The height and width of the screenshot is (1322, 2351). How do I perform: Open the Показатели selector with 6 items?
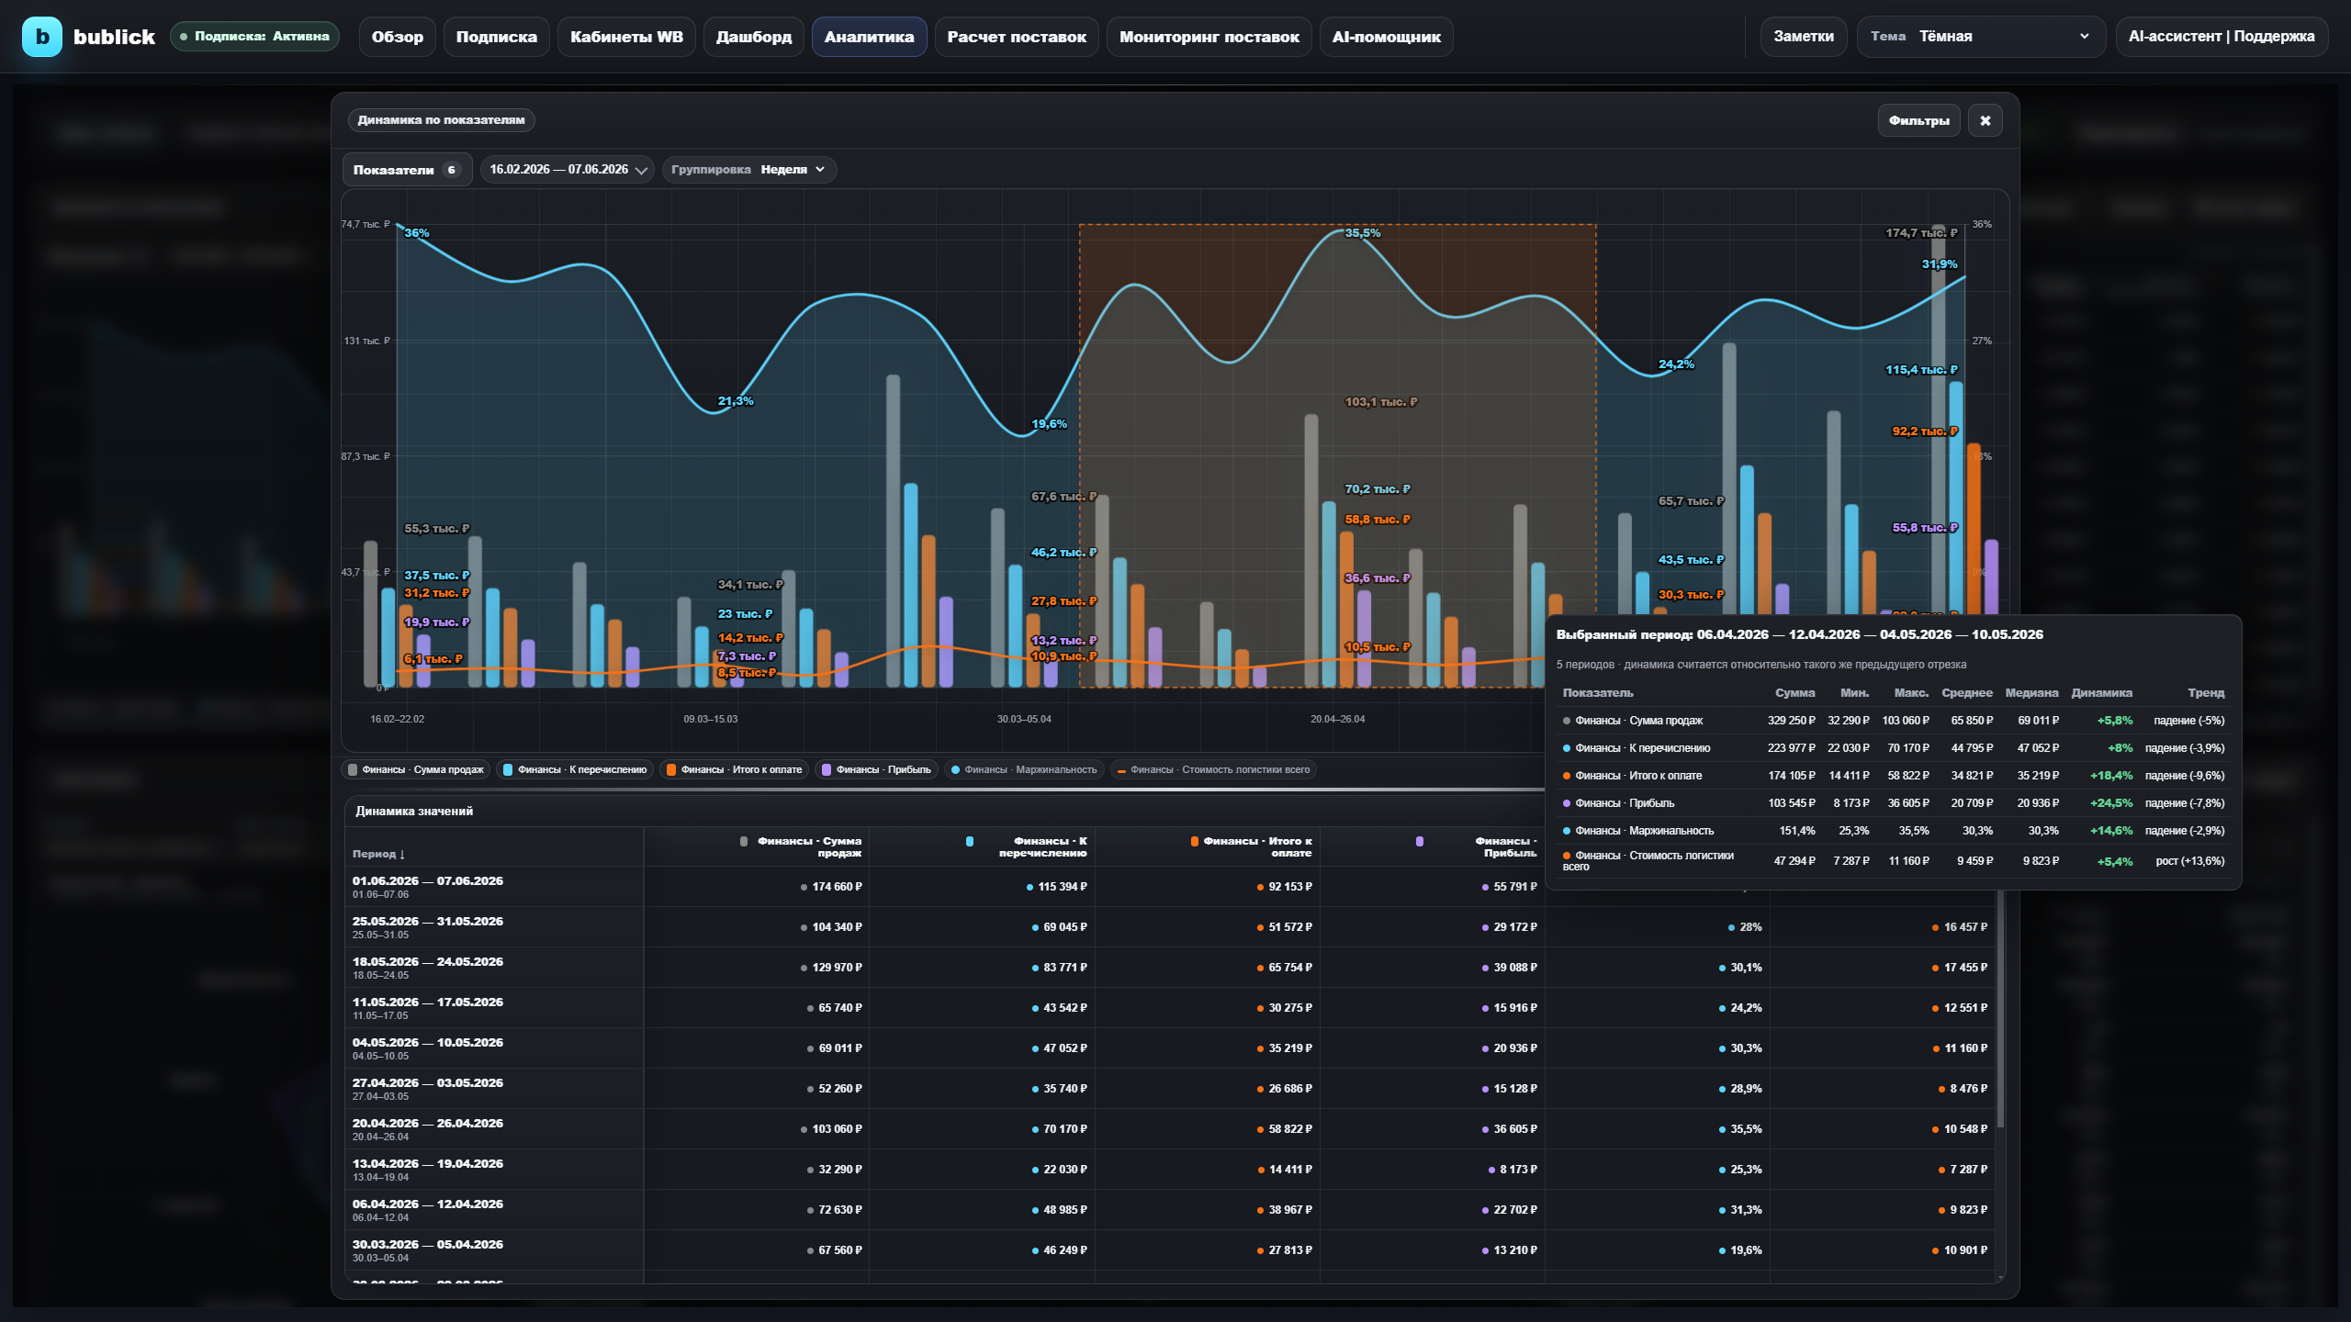pos(406,169)
